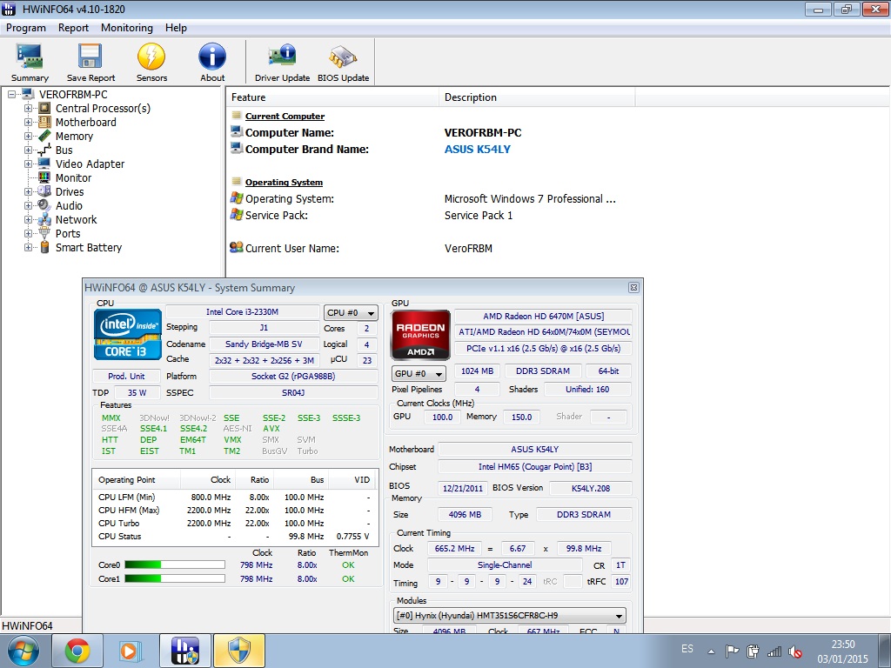Expand the Motherboard tree node
Viewport: 891px width, 668px height.
tap(28, 123)
